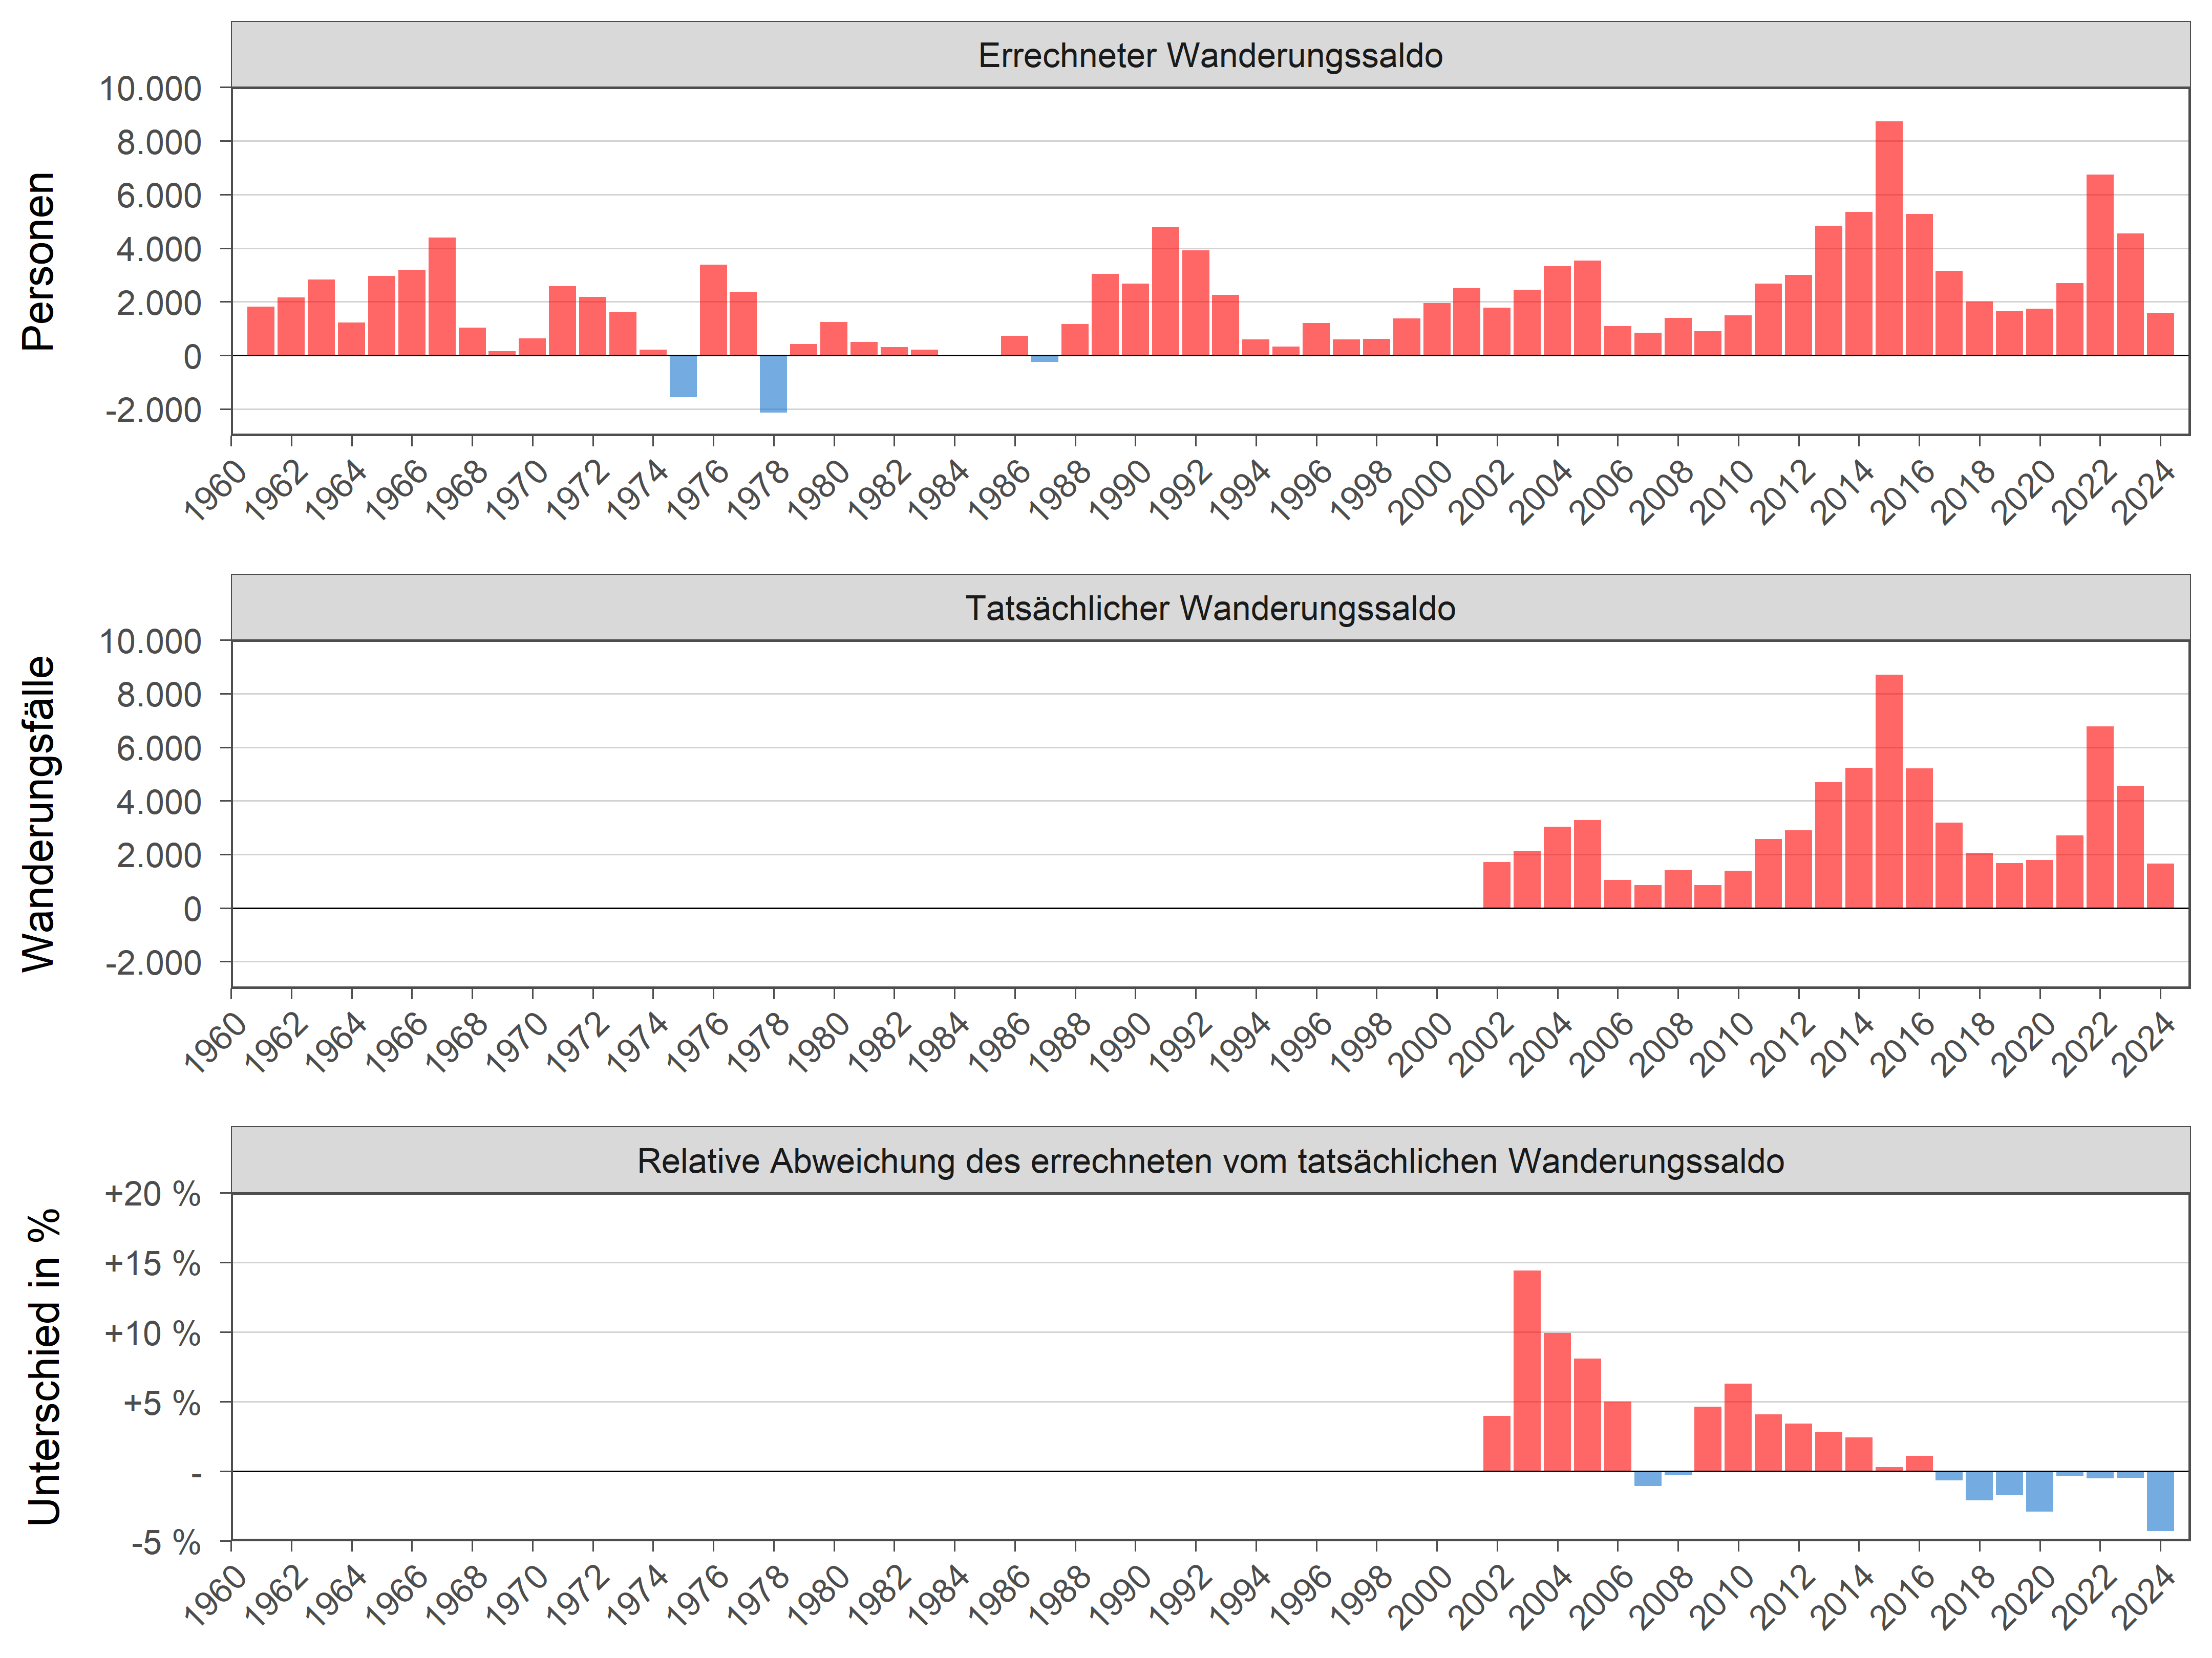Click the 'Relative Abweichung' panel title strip
The height and width of the screenshot is (1658, 2212).
(1209, 1161)
